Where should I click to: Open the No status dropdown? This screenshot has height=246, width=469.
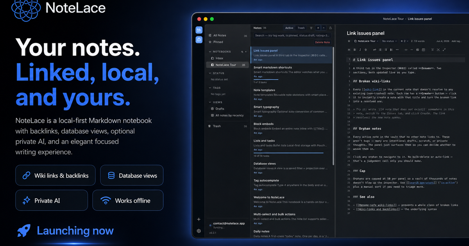coord(389,41)
